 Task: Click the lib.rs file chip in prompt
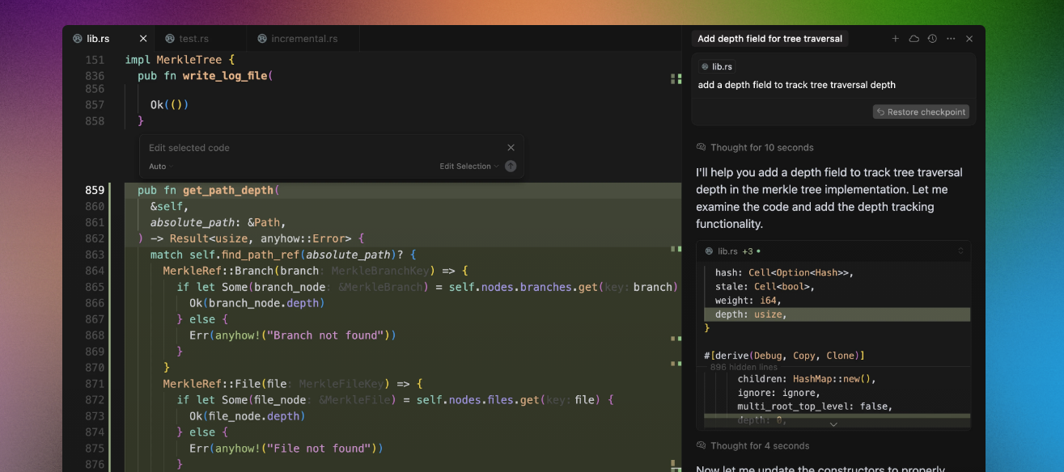[x=716, y=67]
